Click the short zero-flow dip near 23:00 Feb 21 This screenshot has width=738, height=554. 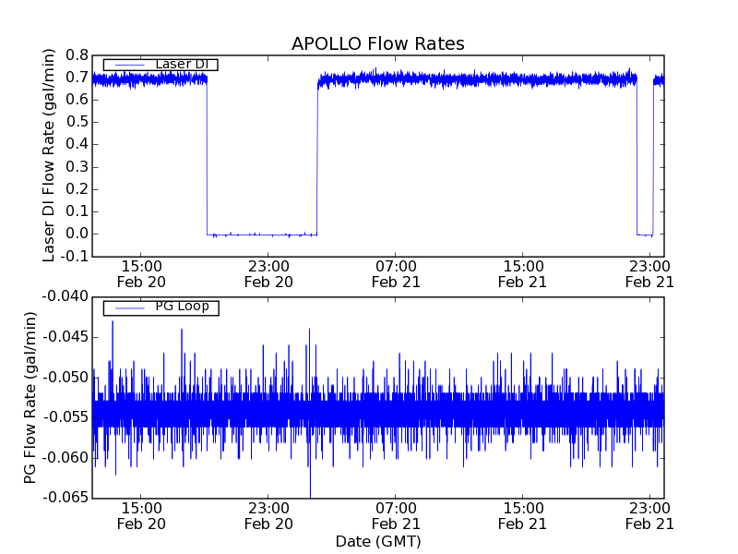(645, 235)
